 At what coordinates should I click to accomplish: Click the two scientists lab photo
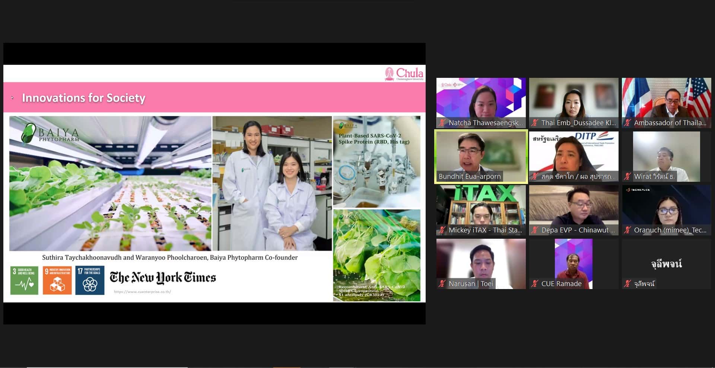tap(272, 183)
